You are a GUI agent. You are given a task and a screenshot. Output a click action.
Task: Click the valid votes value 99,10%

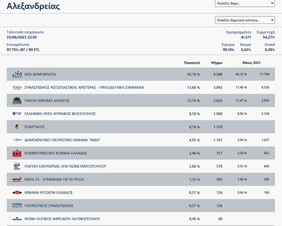pos(228,50)
